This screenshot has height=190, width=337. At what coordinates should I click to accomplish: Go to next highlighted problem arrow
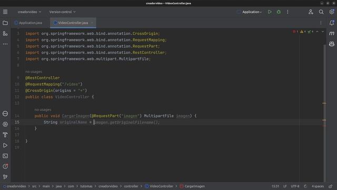(323, 32)
